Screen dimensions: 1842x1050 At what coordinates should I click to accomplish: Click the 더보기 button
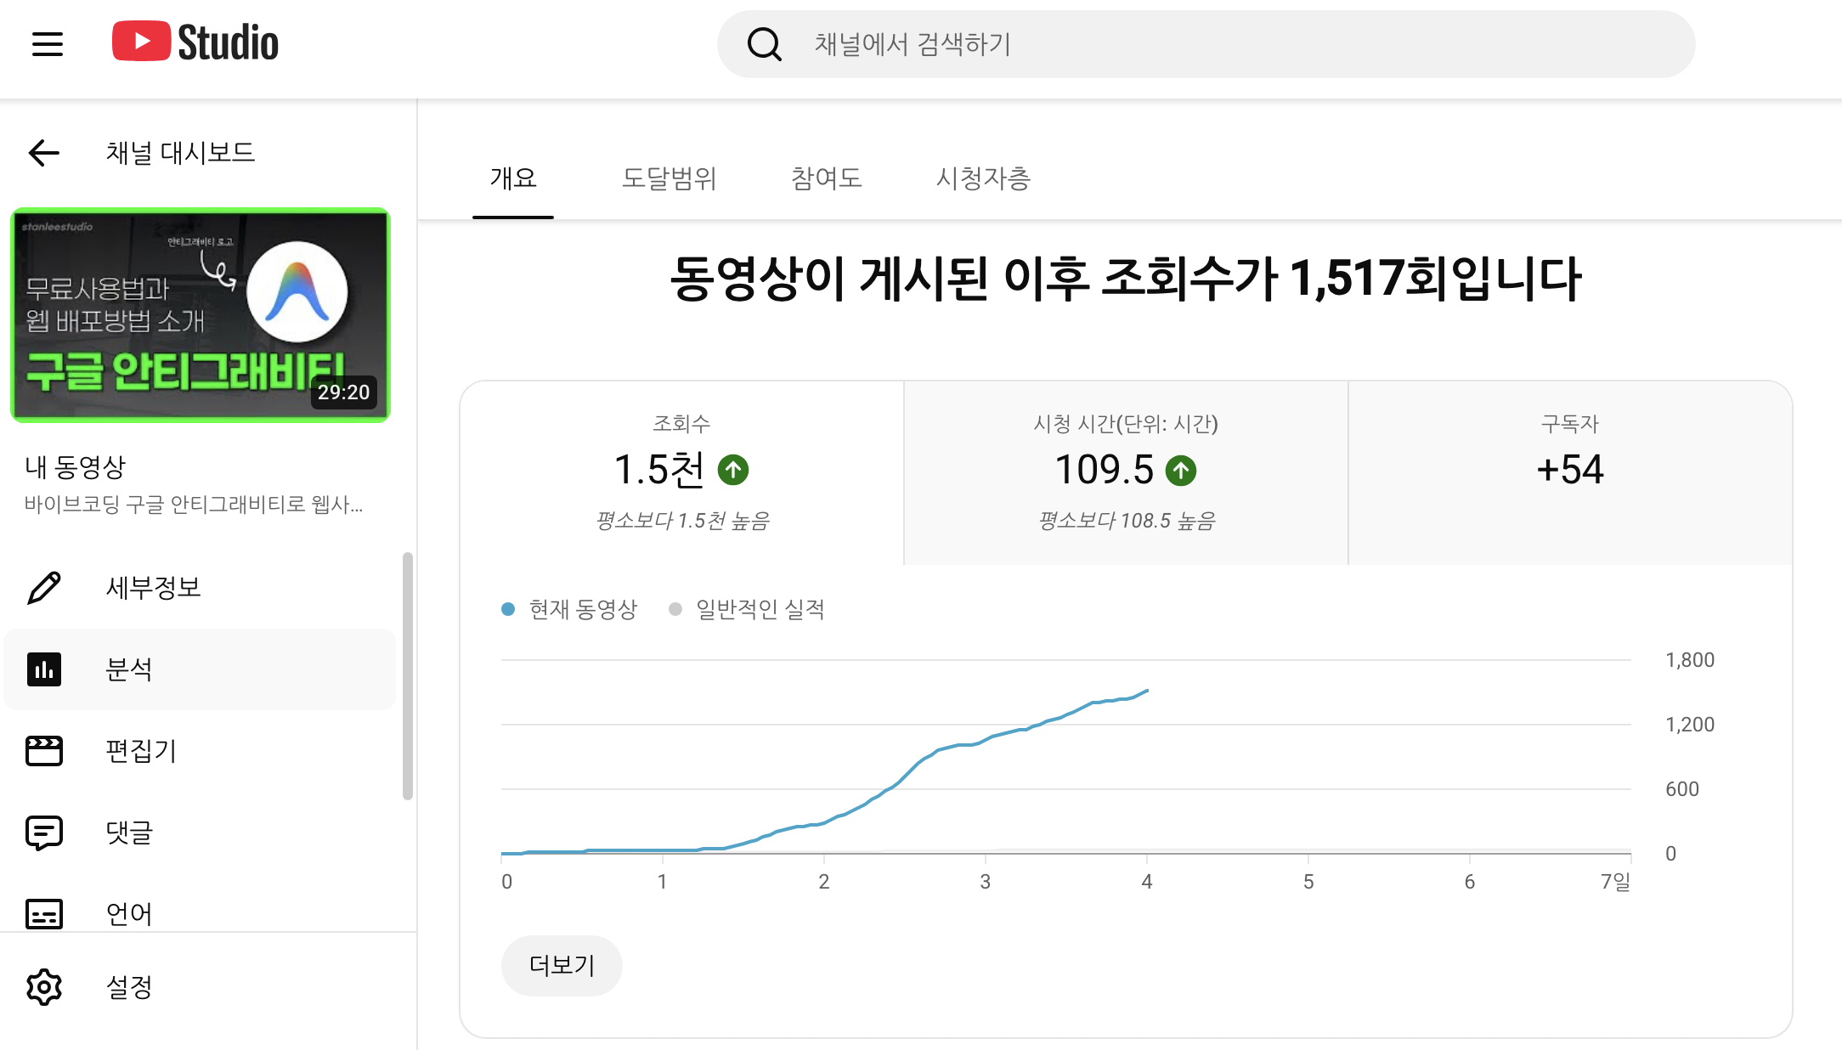point(562,965)
